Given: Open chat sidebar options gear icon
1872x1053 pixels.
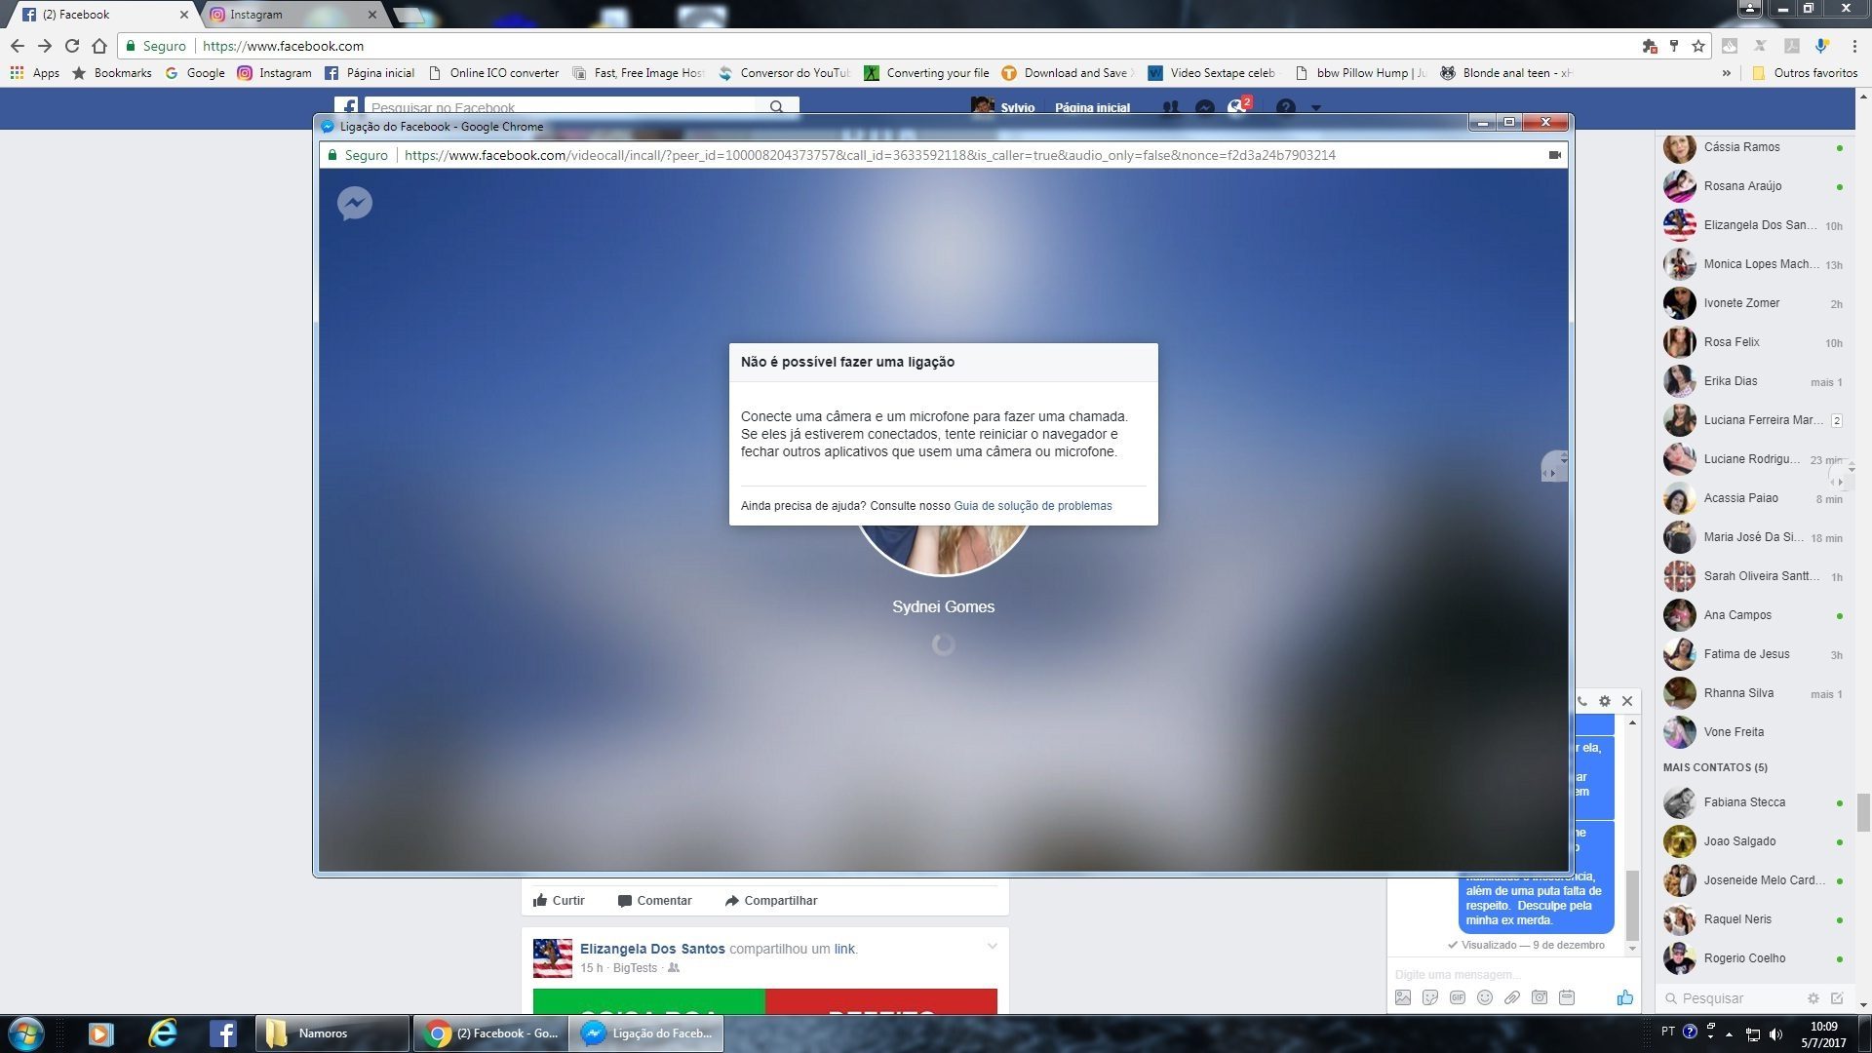Looking at the screenshot, I should click(x=1813, y=998).
